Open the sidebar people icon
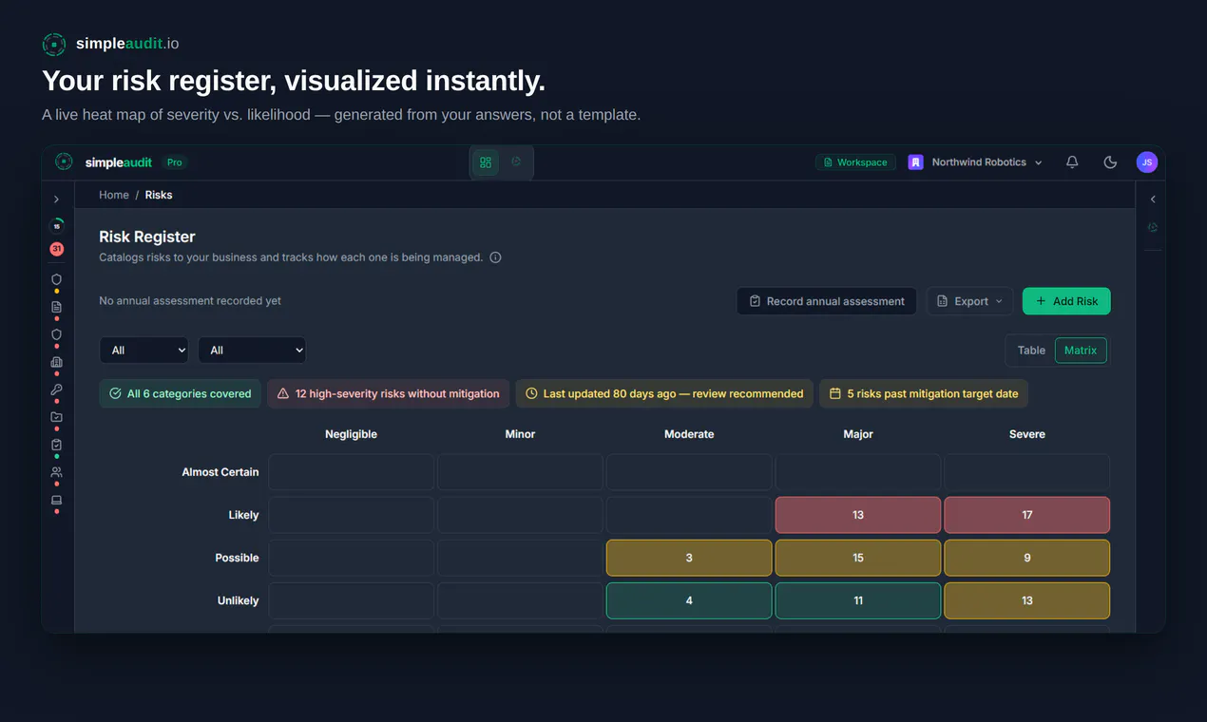Viewport: 1207px width, 722px height. point(56,472)
